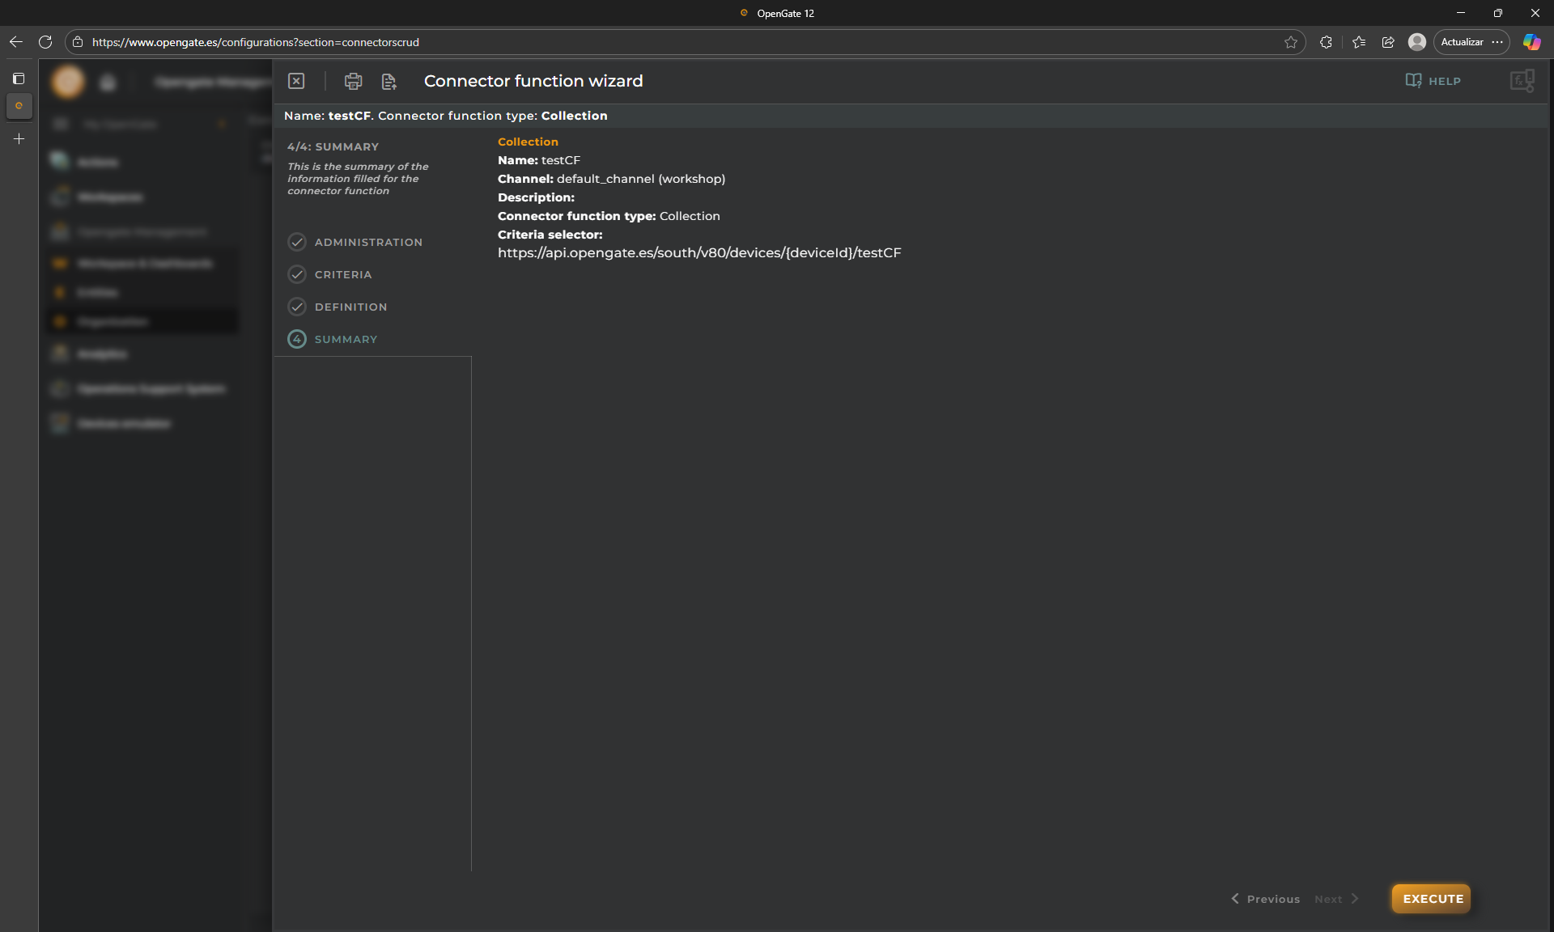Go to Administration wizard step
This screenshot has width=1554, height=932.
[367, 242]
